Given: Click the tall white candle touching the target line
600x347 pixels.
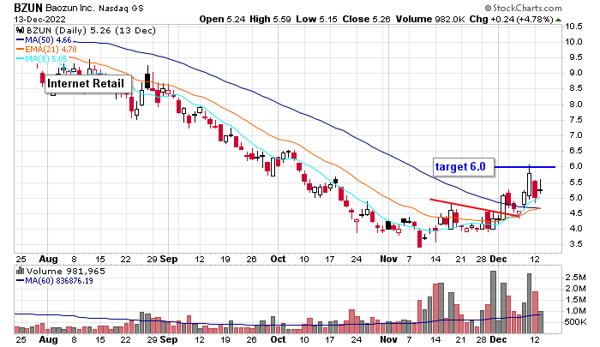Looking at the screenshot, I should point(529,185).
